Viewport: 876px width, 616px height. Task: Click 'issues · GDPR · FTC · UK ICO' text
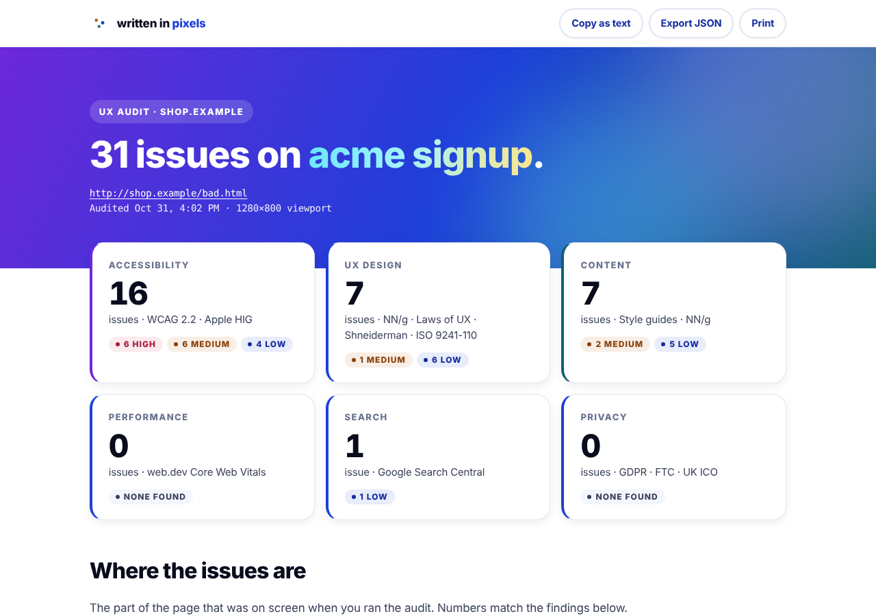[x=649, y=472]
